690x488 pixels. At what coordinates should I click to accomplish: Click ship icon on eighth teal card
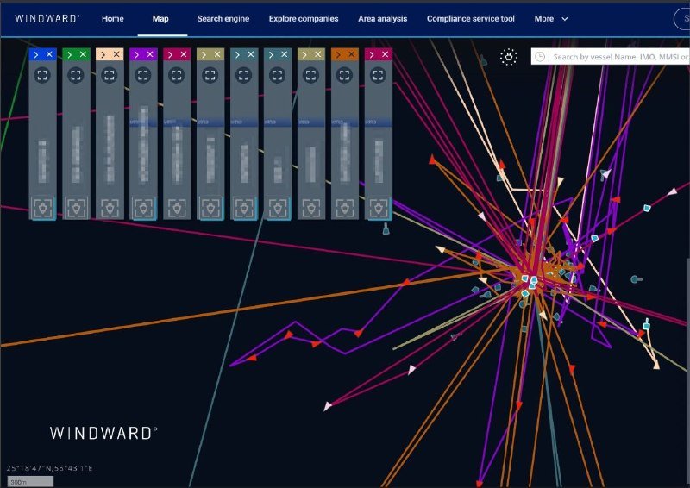278,208
